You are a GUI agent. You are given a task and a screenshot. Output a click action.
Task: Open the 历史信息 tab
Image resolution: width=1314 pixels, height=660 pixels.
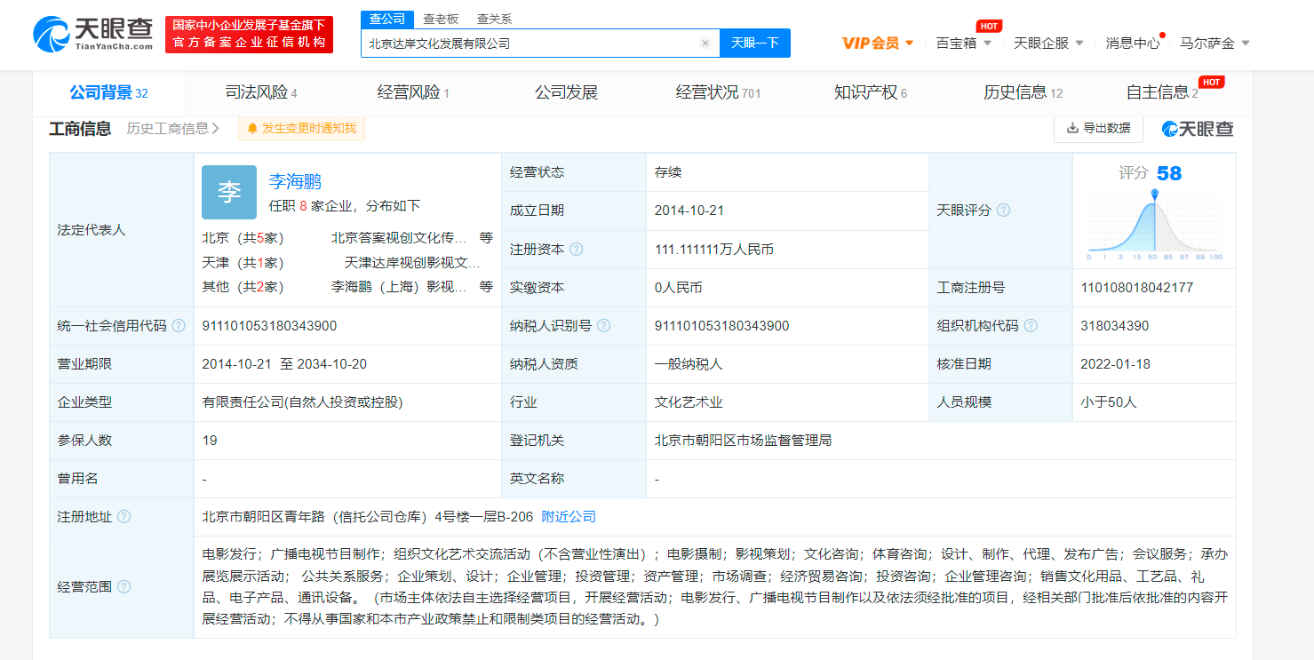(1023, 92)
